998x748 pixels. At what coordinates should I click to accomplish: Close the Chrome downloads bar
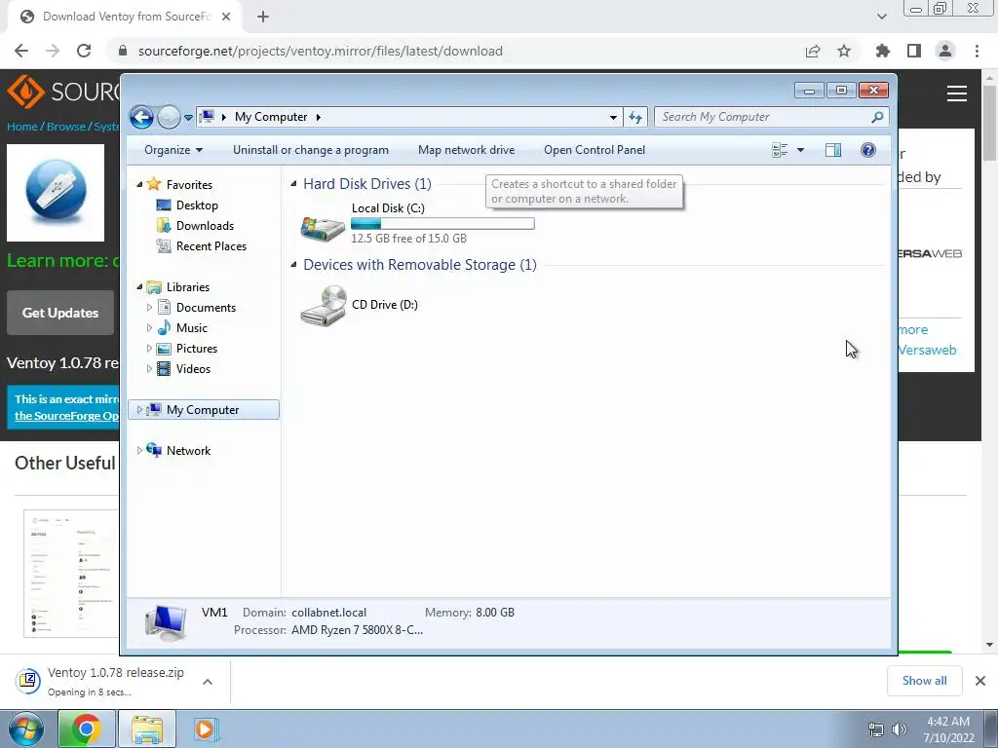click(980, 681)
